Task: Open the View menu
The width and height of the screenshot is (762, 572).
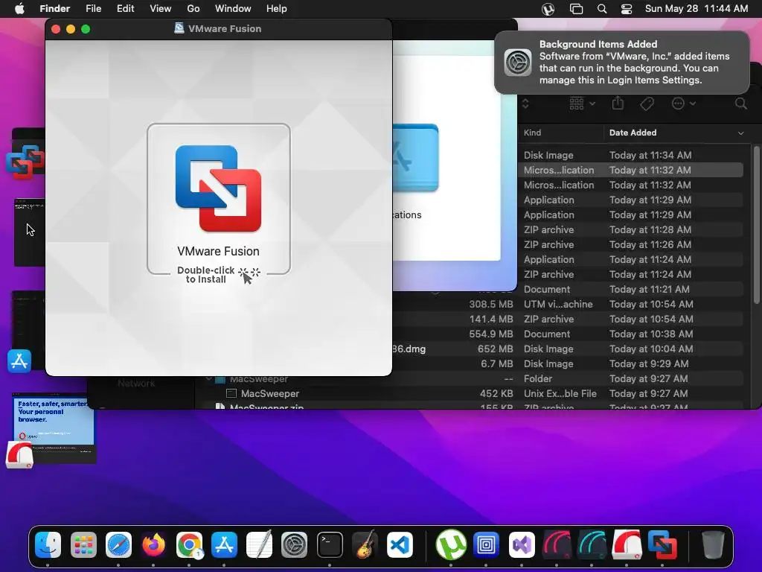Action: pos(161,9)
